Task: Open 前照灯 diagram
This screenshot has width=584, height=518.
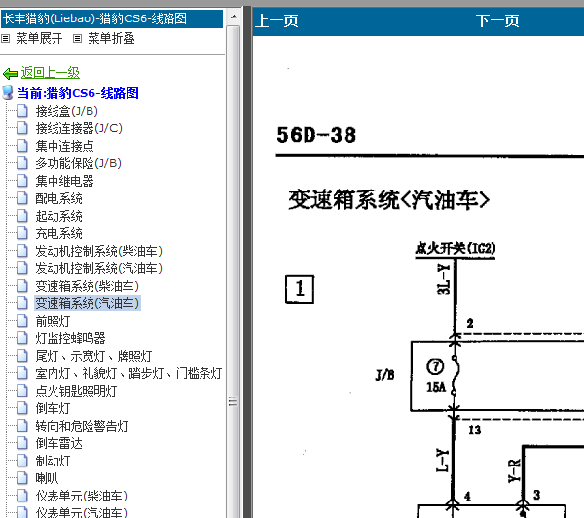Action: point(53,321)
